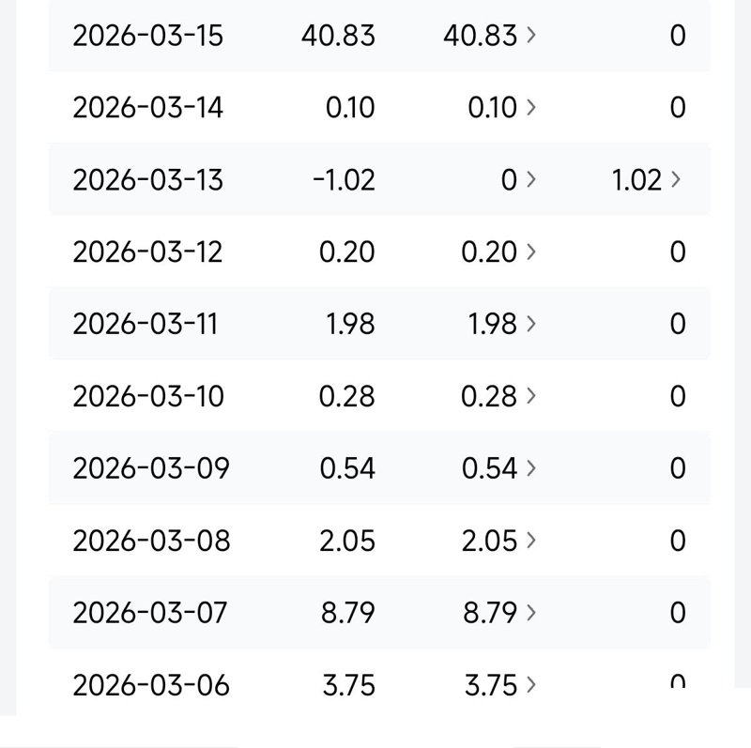The width and height of the screenshot is (751, 748).
Task: Open the 1.98 chevron for 2026-03-11
Action: pyautogui.click(x=530, y=324)
